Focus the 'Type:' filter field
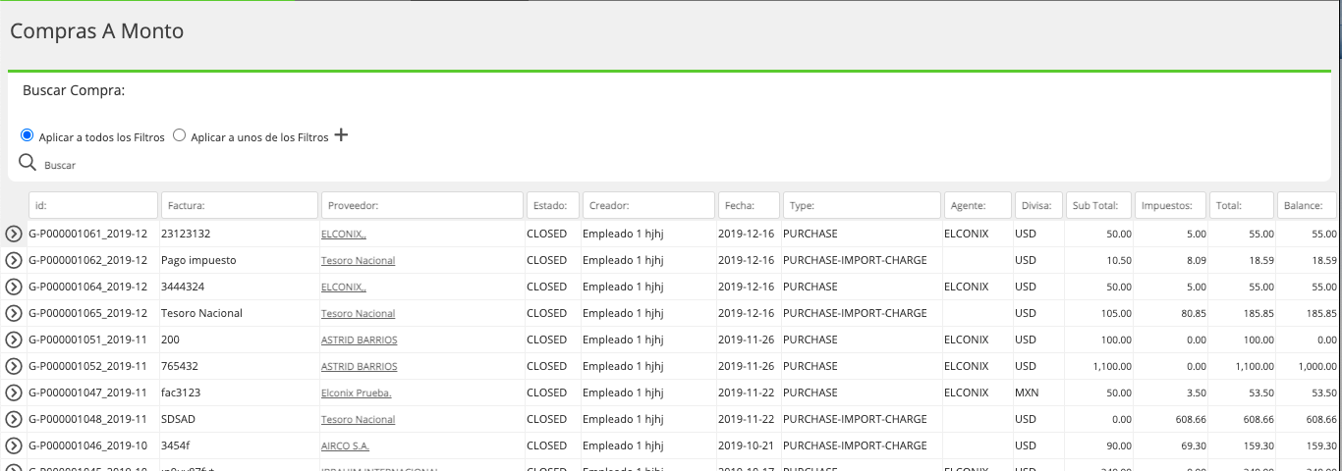Viewport: 1342px width, 471px height. tap(862, 205)
